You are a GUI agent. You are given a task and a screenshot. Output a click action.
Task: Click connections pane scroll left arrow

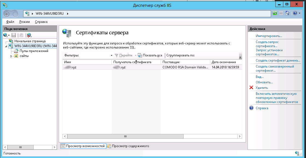(x=5, y=147)
